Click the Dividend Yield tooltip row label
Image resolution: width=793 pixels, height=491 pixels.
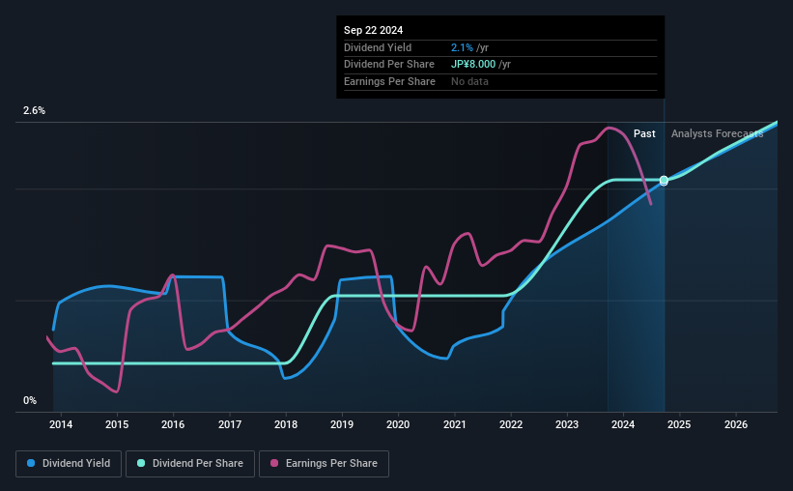point(378,47)
